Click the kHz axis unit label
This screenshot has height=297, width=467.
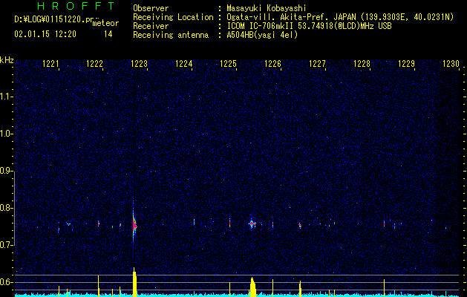point(7,60)
